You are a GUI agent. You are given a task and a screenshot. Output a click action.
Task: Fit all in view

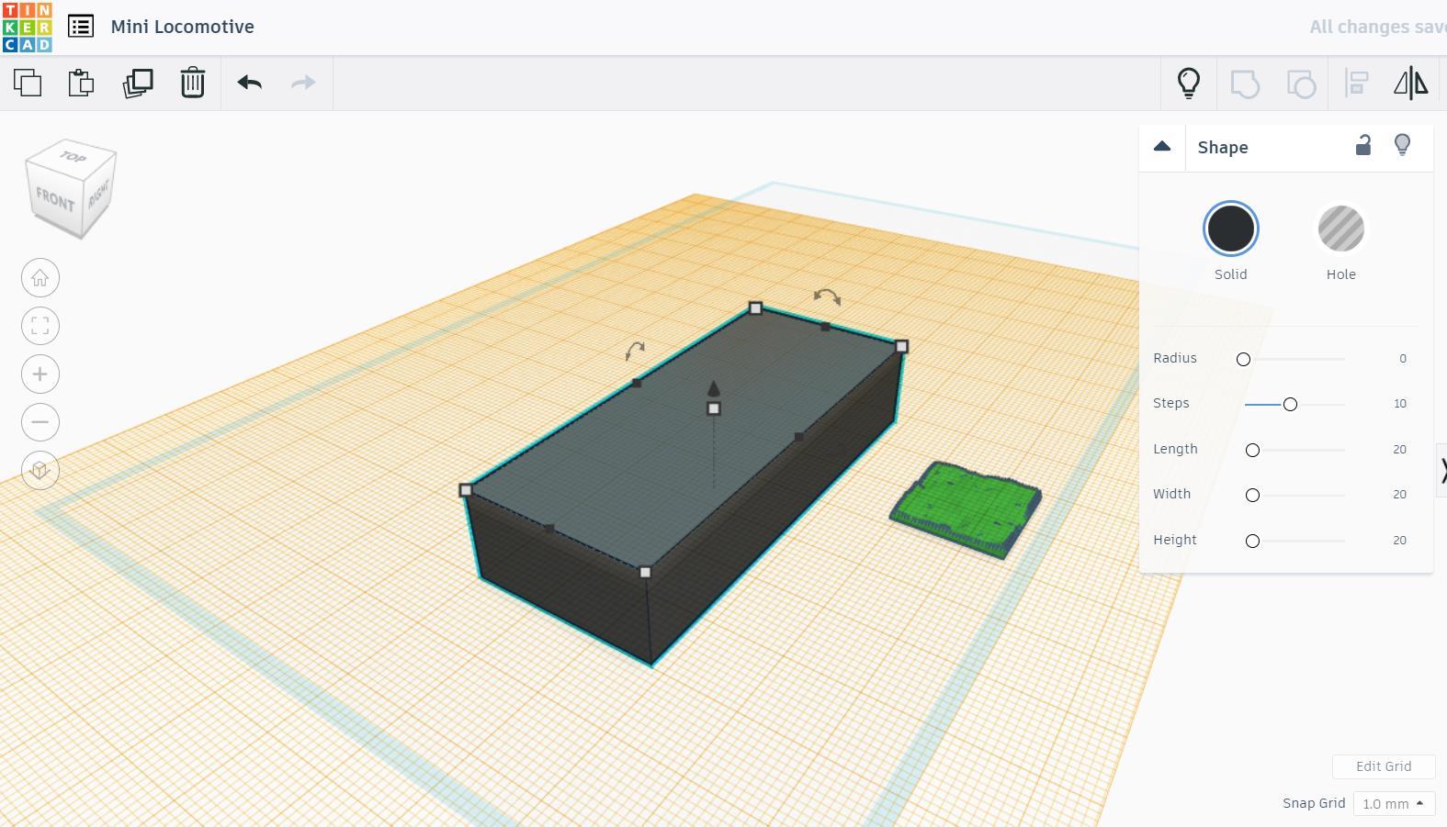pos(40,326)
